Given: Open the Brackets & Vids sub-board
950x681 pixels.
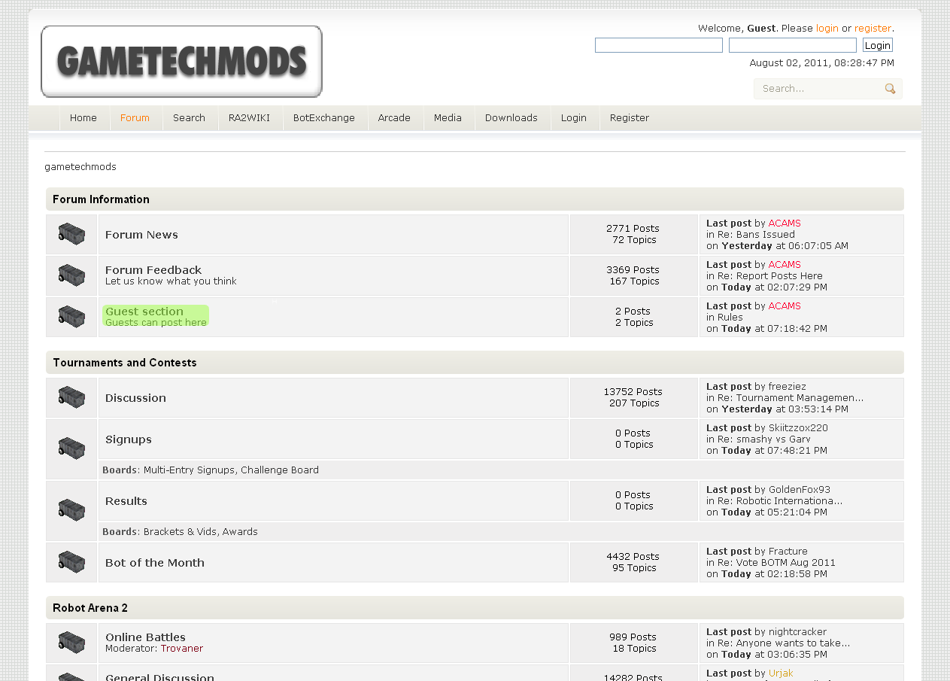Looking at the screenshot, I should point(180,532).
